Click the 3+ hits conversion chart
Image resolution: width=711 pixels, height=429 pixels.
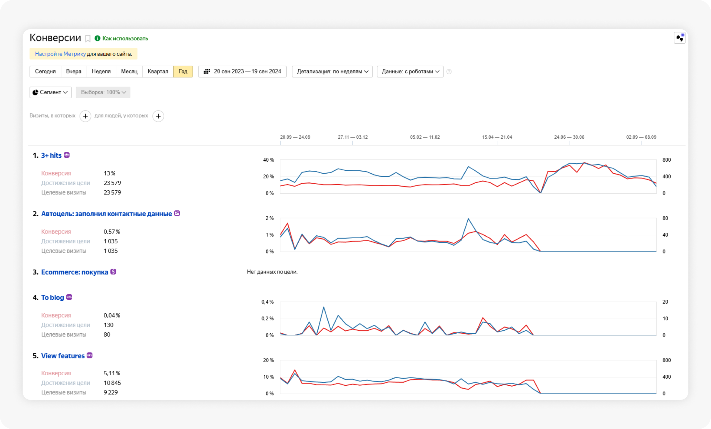468,177
